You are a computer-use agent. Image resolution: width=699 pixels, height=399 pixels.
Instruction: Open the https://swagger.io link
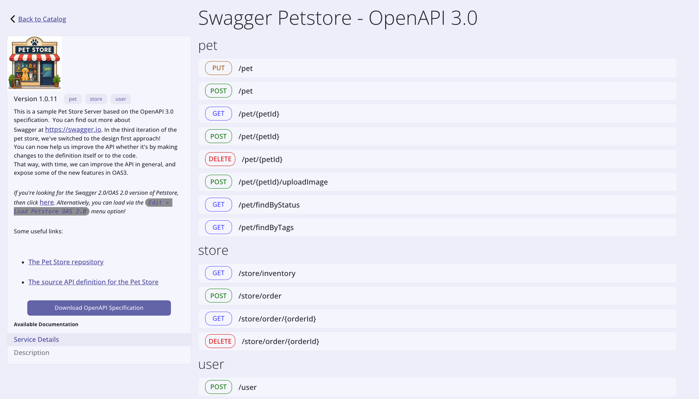click(73, 130)
